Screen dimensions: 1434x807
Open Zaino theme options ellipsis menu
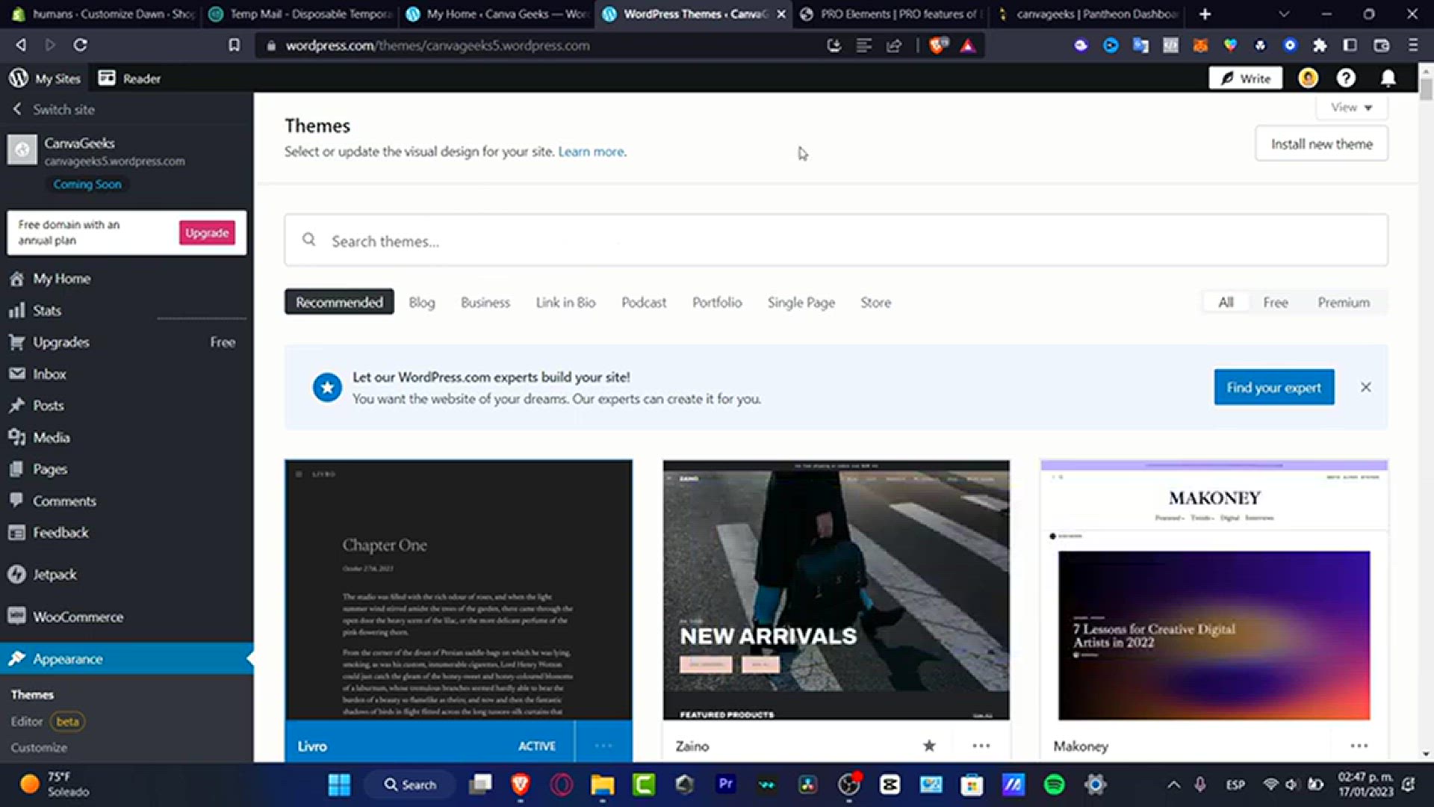(x=981, y=746)
